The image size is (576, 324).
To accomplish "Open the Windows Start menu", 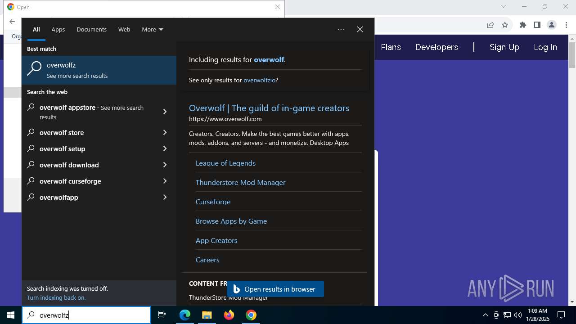I will click(11, 315).
